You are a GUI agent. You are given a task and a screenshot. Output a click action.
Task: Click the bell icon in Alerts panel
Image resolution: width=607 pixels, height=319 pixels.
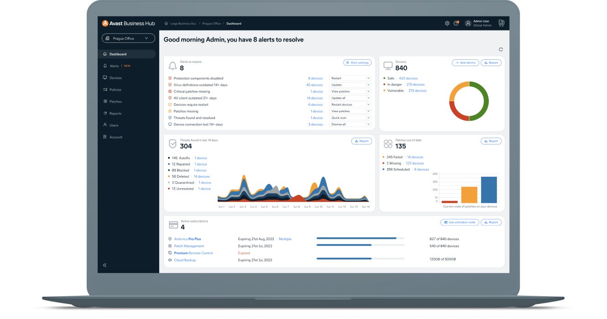(x=173, y=66)
